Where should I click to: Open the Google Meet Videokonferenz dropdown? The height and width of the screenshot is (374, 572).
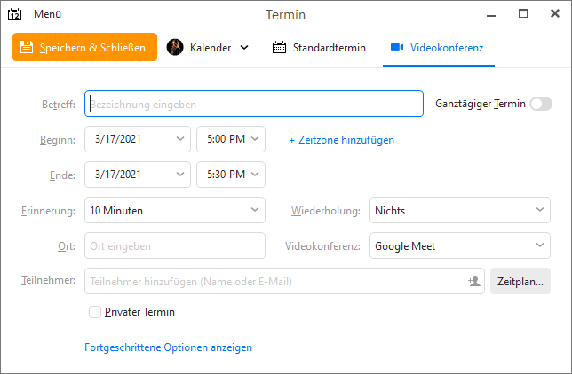tap(460, 245)
